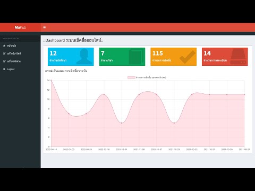Click the checkmark icon on orange card

pyautogui.click(x=188, y=57)
